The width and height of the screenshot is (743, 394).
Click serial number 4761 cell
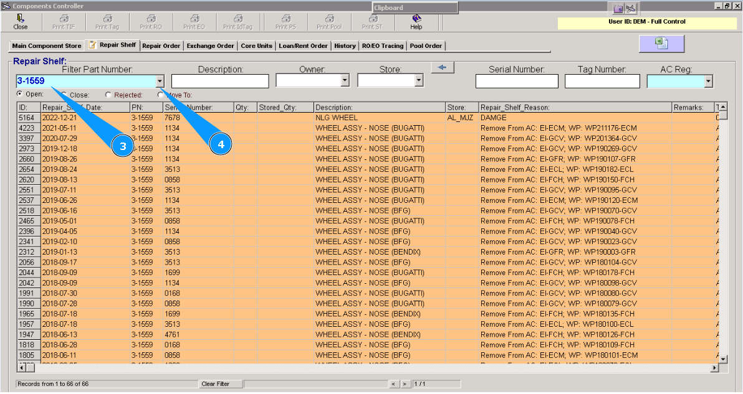point(198,334)
